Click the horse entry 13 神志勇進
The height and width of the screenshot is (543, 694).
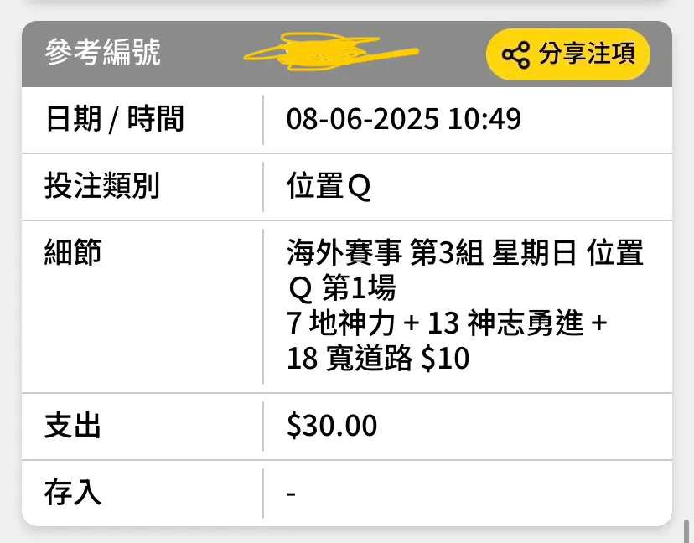tap(505, 323)
